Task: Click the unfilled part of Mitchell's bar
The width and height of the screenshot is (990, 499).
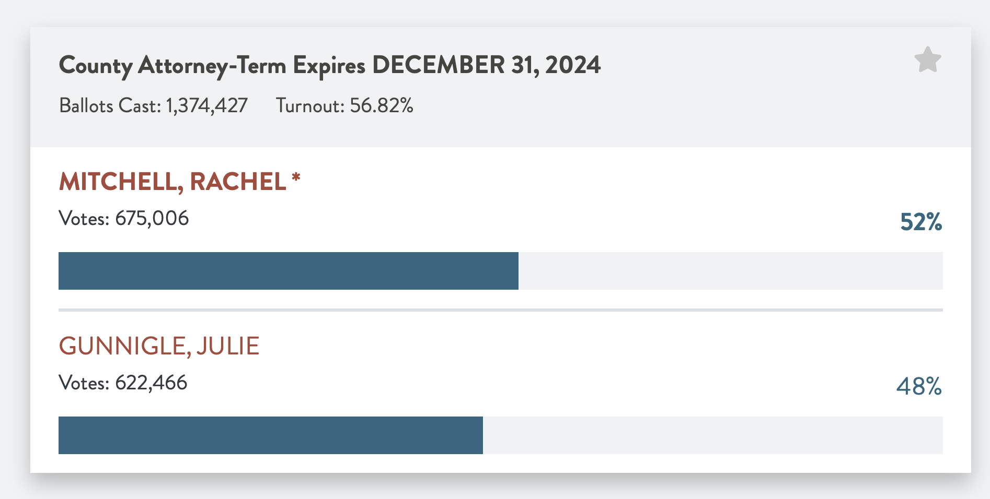Action: (731, 271)
